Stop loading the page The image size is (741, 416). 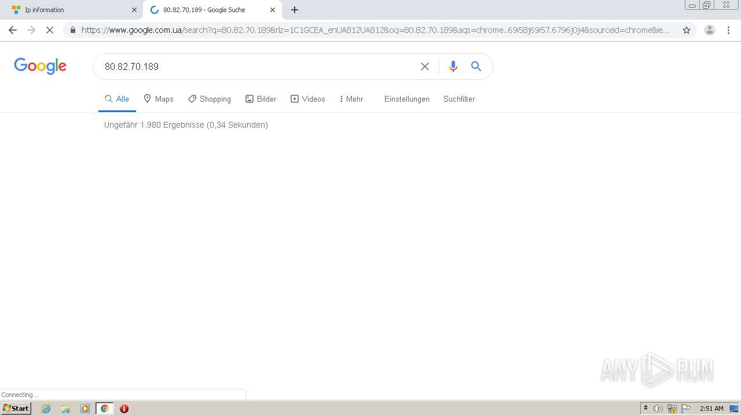[50, 30]
